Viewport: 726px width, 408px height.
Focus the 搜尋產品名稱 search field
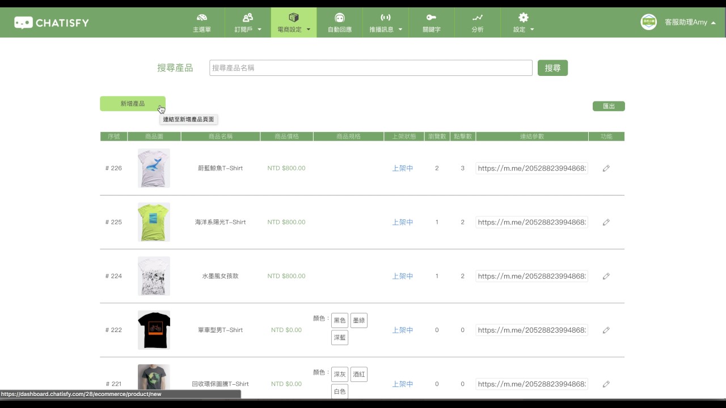[x=371, y=68]
